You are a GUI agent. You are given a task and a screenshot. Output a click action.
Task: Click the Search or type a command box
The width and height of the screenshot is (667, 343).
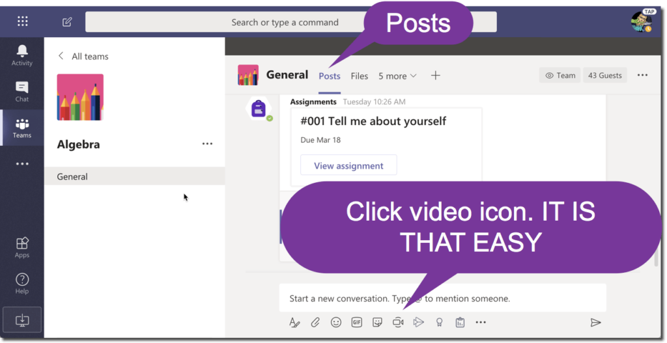click(x=291, y=22)
